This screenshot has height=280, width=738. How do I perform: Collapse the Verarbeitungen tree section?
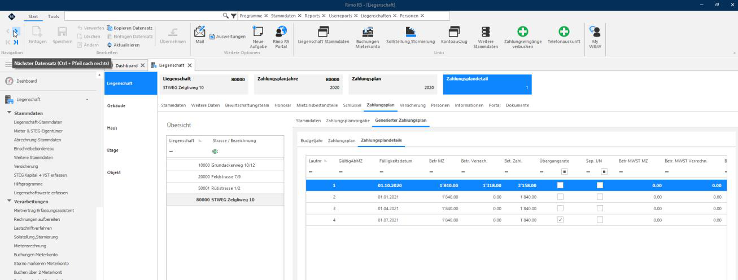(9, 201)
